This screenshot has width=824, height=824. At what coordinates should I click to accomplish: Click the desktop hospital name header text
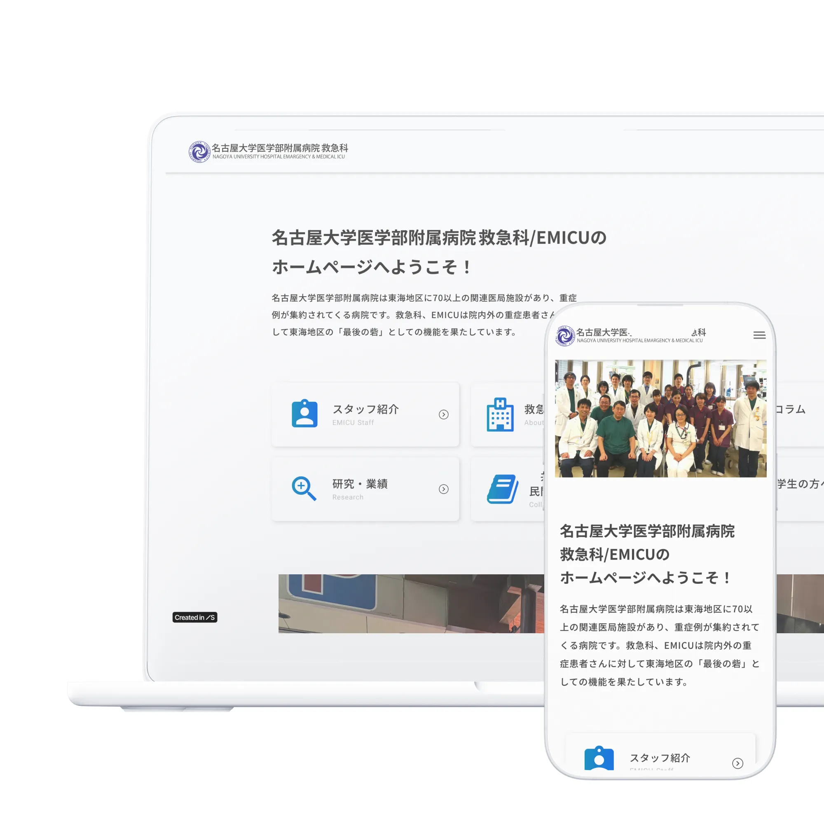[x=280, y=148]
